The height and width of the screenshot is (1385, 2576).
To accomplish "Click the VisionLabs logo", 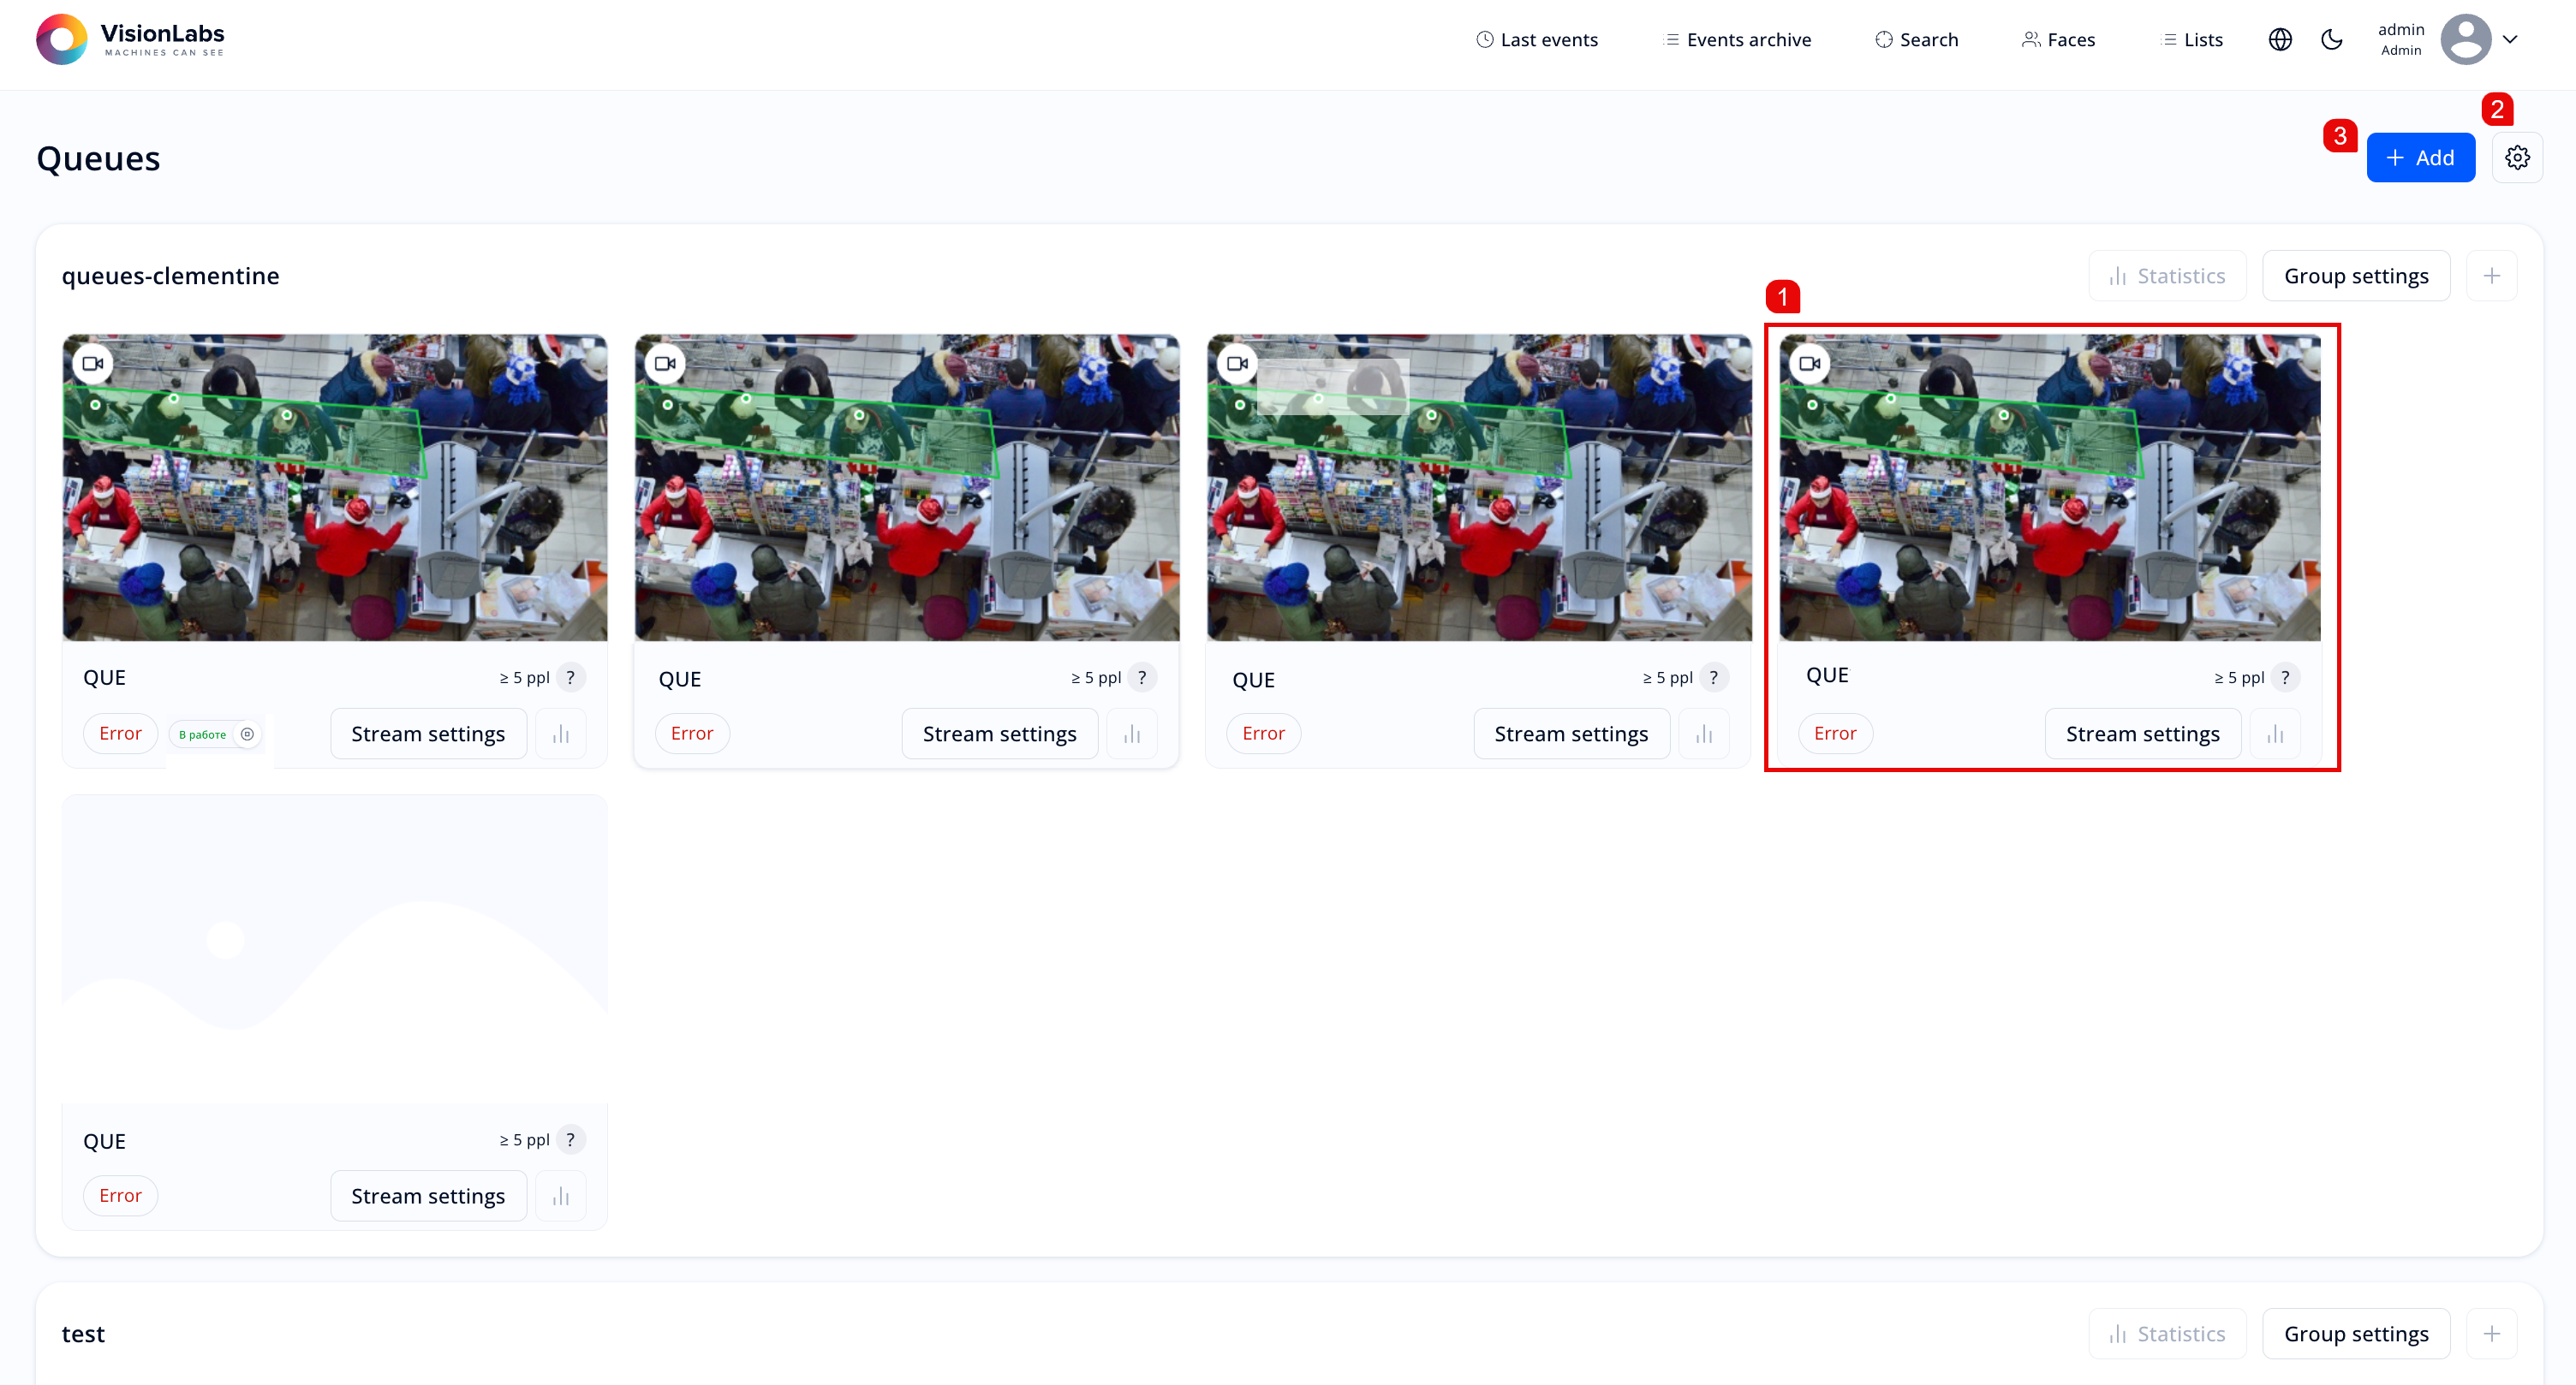I will tap(130, 40).
